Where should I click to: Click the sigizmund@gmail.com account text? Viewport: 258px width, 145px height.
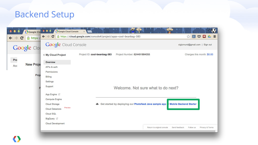coord(189,45)
